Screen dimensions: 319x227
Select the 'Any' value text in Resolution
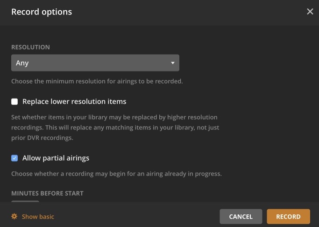click(22, 63)
